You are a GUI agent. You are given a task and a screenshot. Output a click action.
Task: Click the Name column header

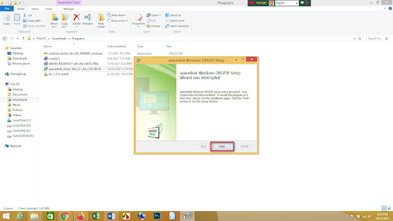(47, 47)
